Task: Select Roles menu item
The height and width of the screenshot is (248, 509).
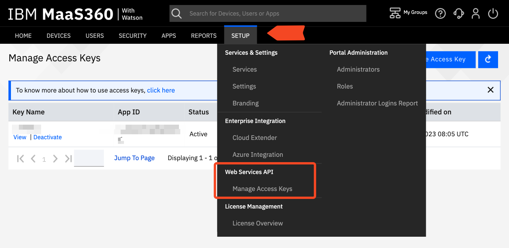Action: click(345, 86)
